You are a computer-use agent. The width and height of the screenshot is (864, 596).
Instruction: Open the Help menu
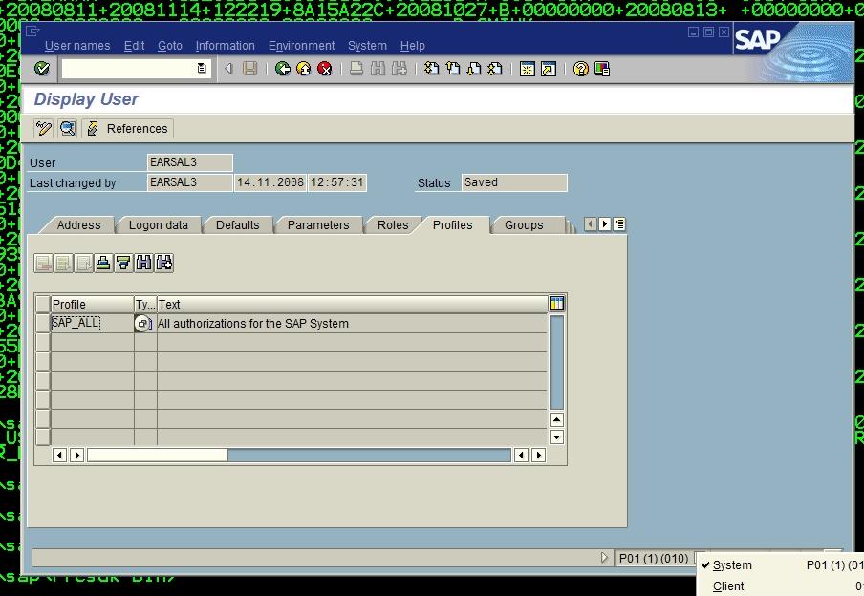pos(412,46)
